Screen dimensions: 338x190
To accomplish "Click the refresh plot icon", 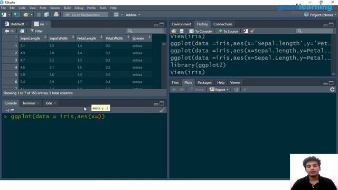I will pos(332,90).
